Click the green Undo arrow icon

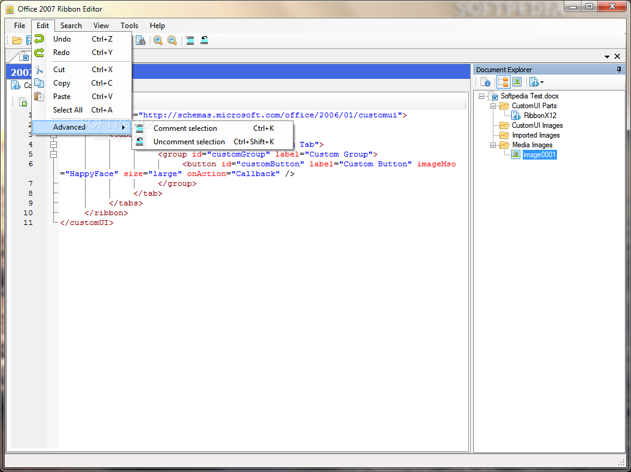[39, 39]
